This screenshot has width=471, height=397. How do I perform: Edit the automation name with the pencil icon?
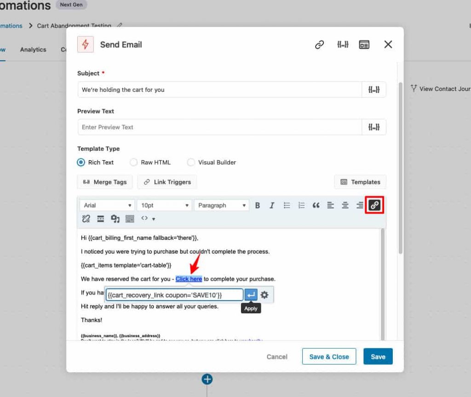click(120, 25)
